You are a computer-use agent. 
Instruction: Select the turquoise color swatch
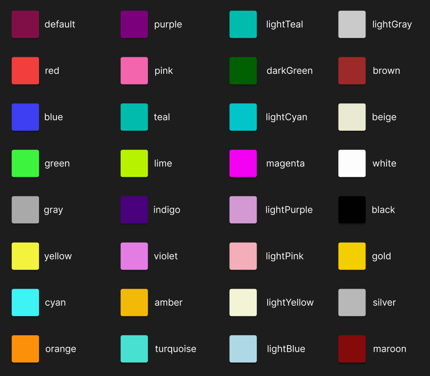(x=134, y=349)
